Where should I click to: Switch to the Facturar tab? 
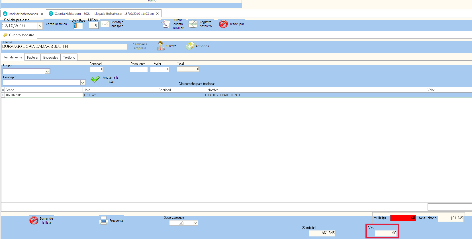[32, 57]
